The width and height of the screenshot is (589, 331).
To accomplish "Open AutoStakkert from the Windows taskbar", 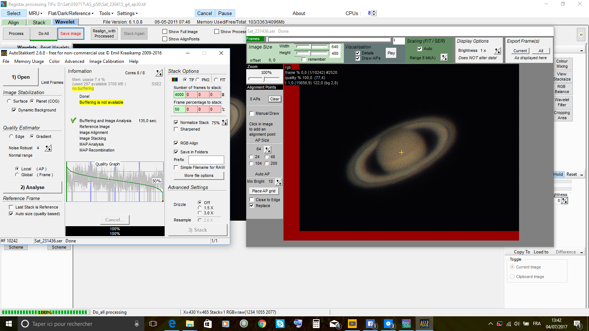I will 424,324.
